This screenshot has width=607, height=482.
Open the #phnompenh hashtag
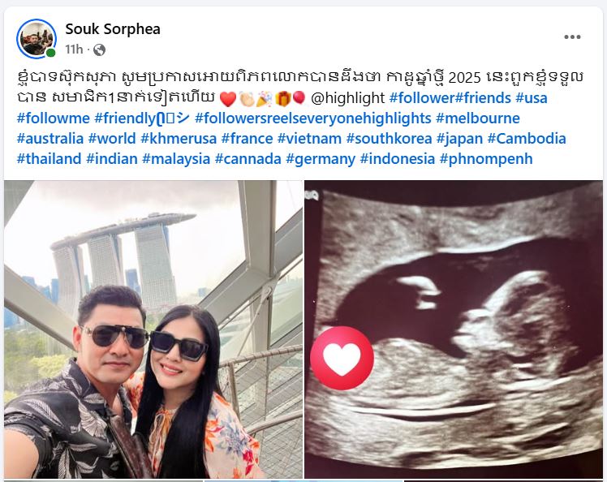point(486,158)
